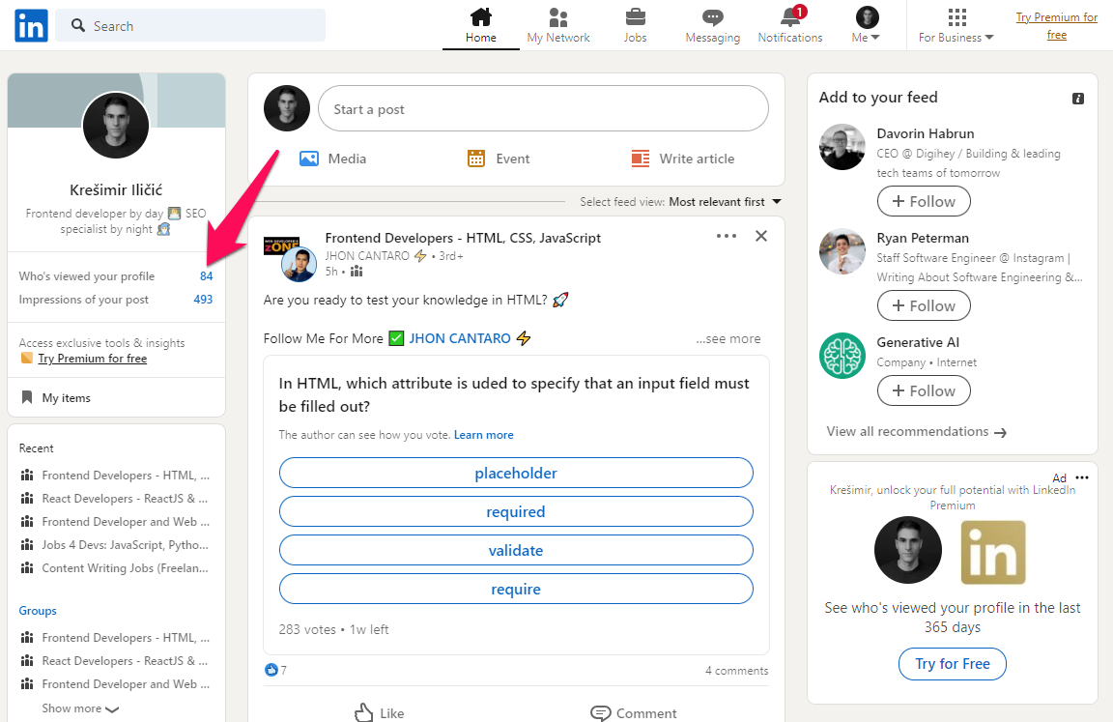Go to the Jobs briefcase icon
Screen dimensions: 1113x722
[635, 18]
